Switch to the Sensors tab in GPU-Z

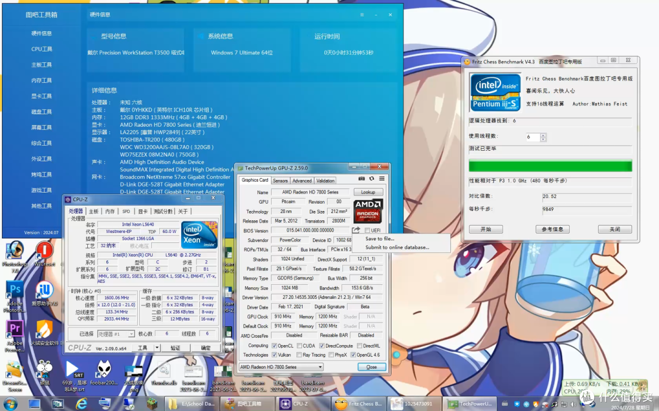[280, 180]
